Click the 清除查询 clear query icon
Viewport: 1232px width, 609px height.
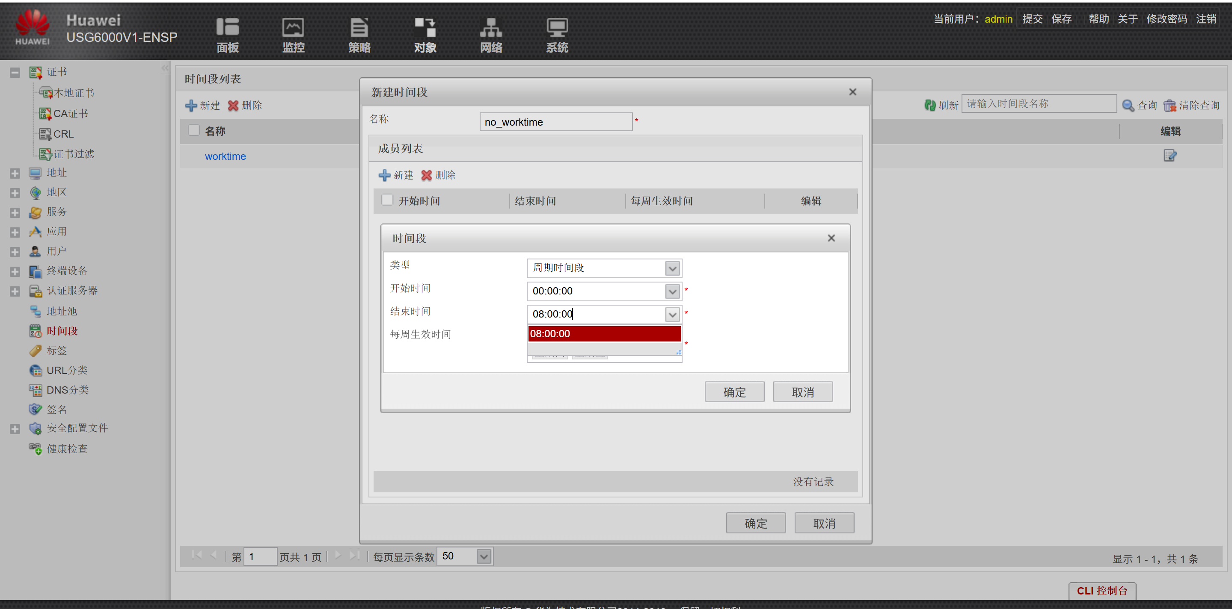tap(1170, 105)
